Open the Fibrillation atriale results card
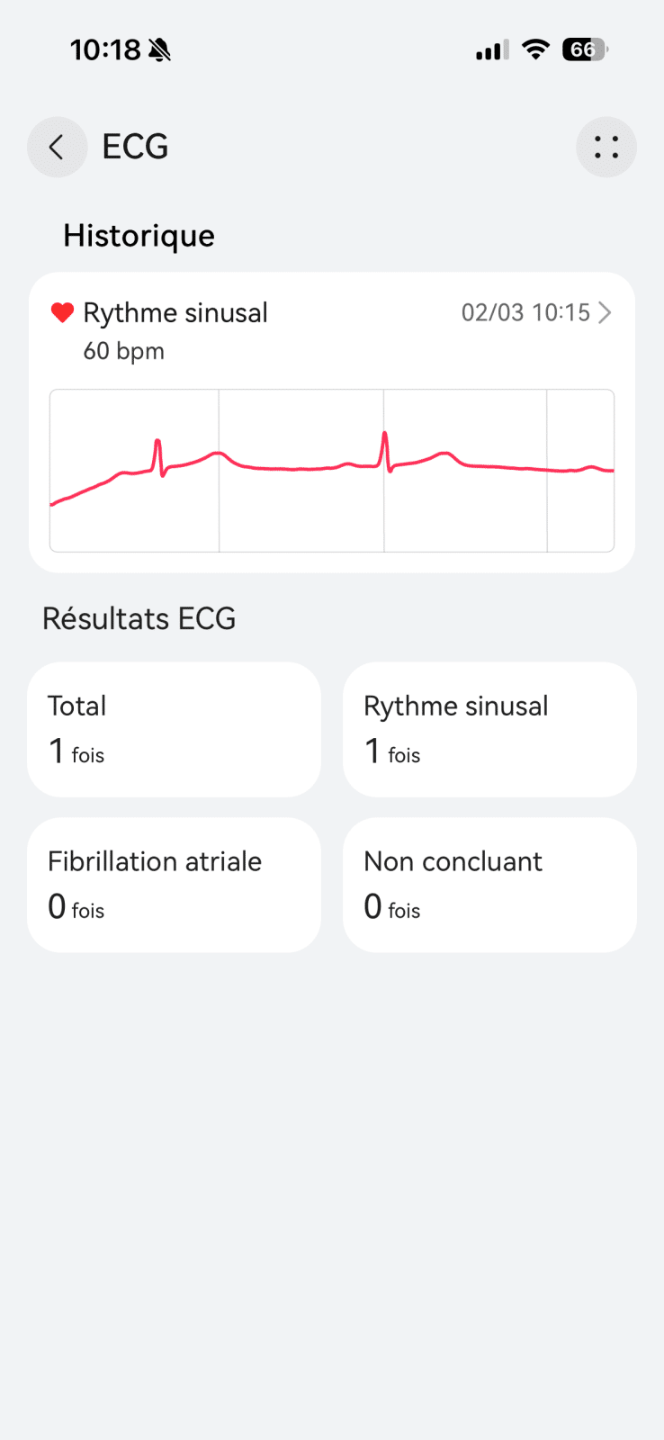Image resolution: width=664 pixels, height=1440 pixels. click(174, 885)
